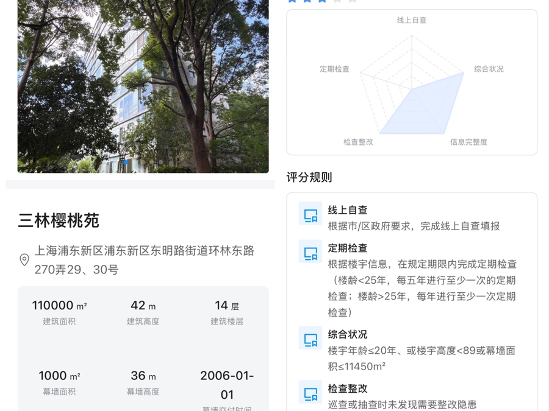Click the icon beside 检查整改 rule
The height and width of the screenshot is (411, 549).
click(x=310, y=392)
